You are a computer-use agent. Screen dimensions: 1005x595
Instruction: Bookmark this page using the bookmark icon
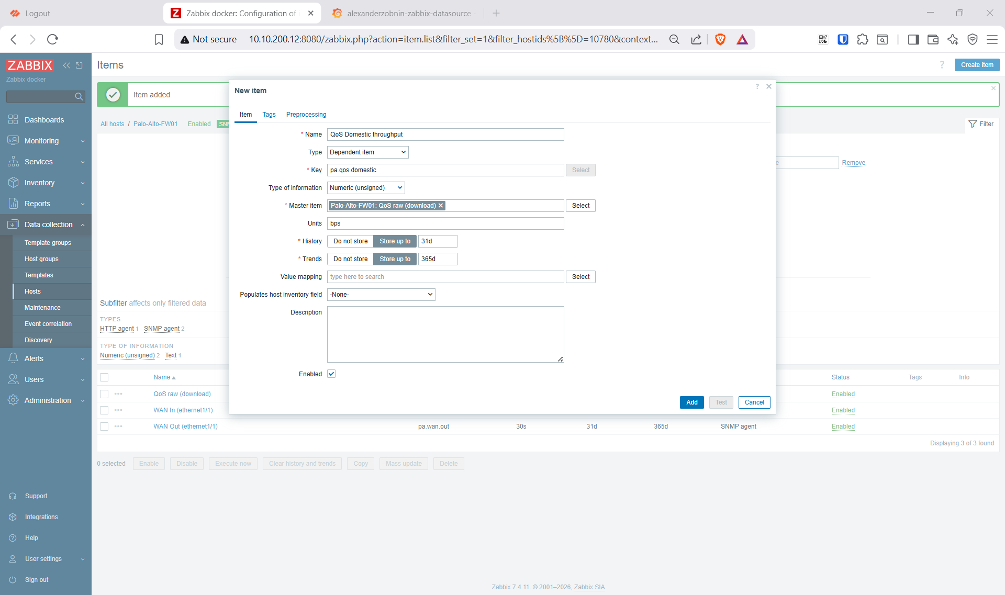coord(159,39)
